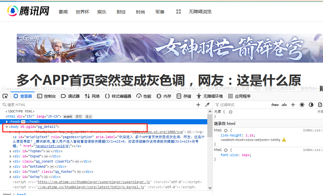Open the grid more-channels icon
This screenshot has height=195, width=323.
(x=179, y=12)
